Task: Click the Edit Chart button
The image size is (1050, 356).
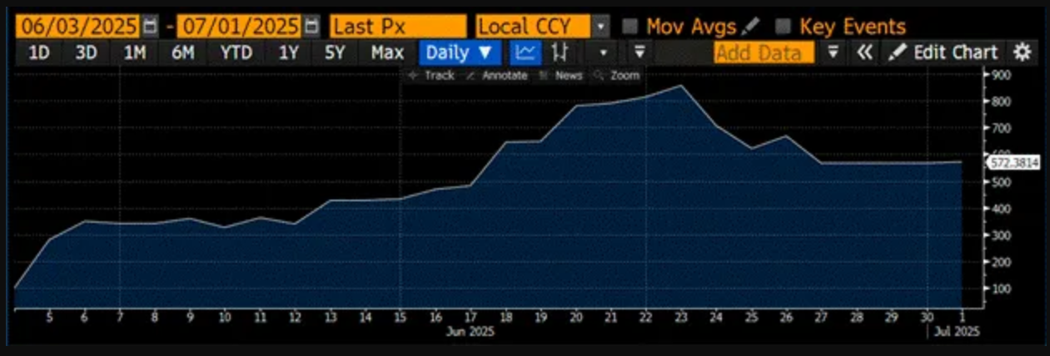Action: [x=943, y=53]
